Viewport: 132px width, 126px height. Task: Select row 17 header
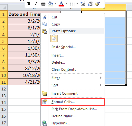tap(4, 123)
